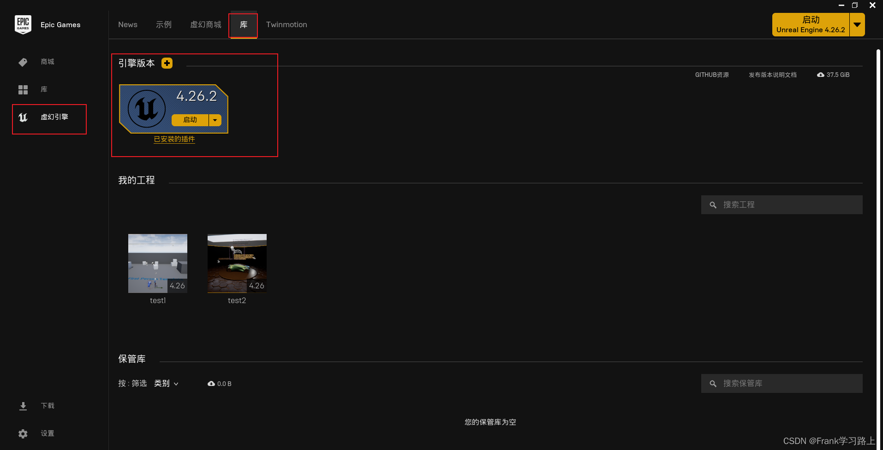Open the GITHUB资源 link

(712, 75)
